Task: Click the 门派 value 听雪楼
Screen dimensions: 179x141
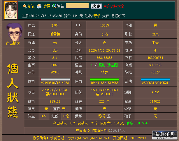Action: pos(55,34)
